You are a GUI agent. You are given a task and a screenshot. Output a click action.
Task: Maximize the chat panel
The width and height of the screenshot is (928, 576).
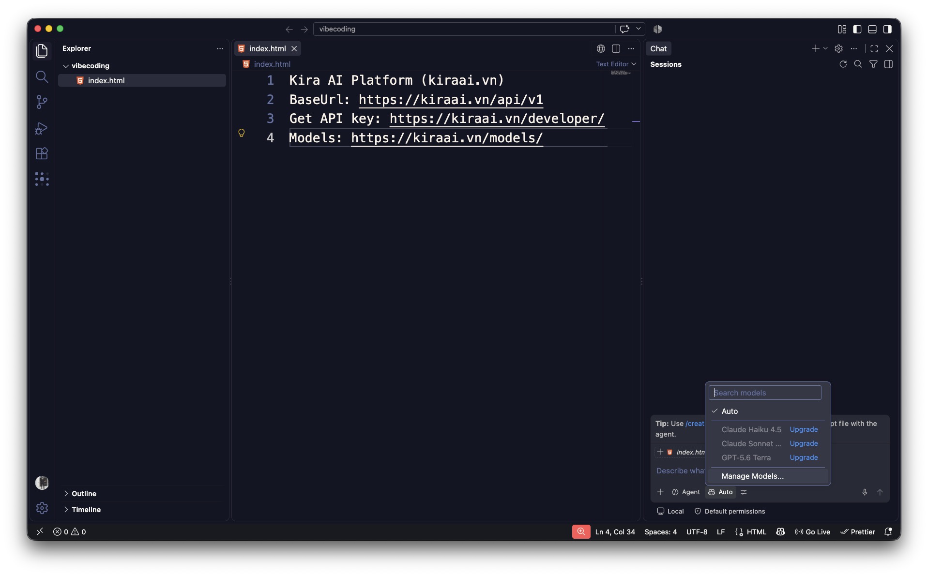tap(874, 48)
